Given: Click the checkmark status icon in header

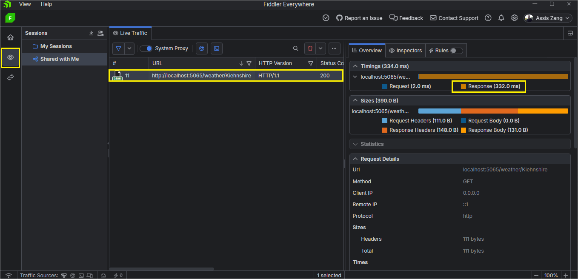Looking at the screenshot, I should point(326,18).
